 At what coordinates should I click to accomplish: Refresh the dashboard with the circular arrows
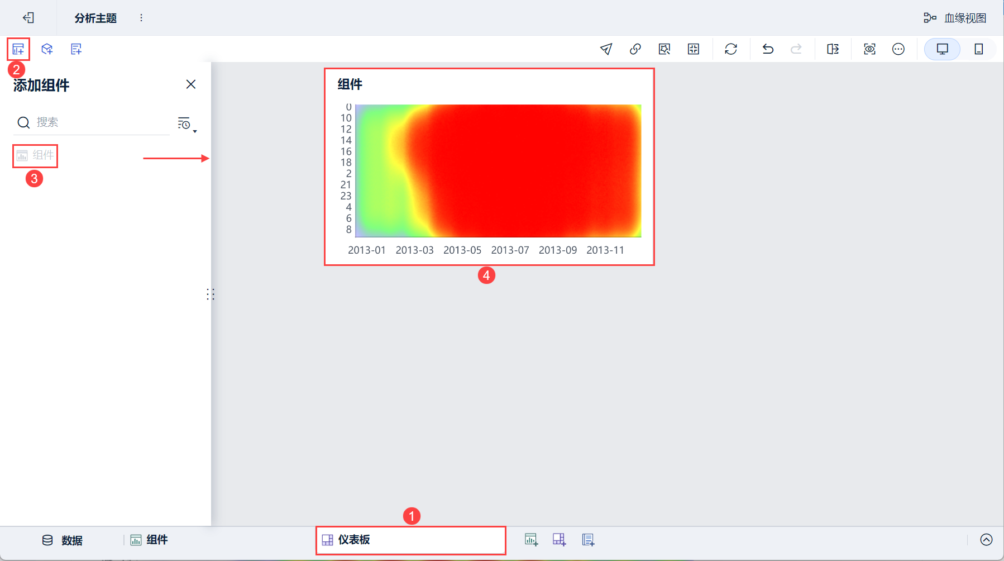point(731,49)
